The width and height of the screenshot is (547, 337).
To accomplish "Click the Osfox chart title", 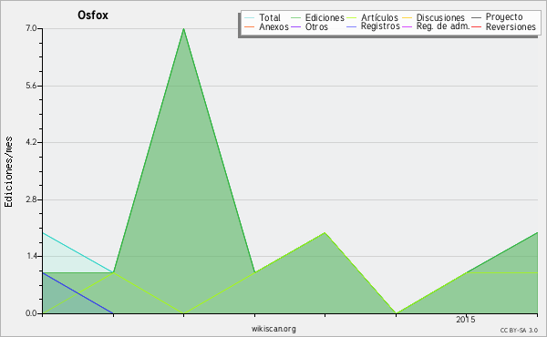I will [93, 15].
